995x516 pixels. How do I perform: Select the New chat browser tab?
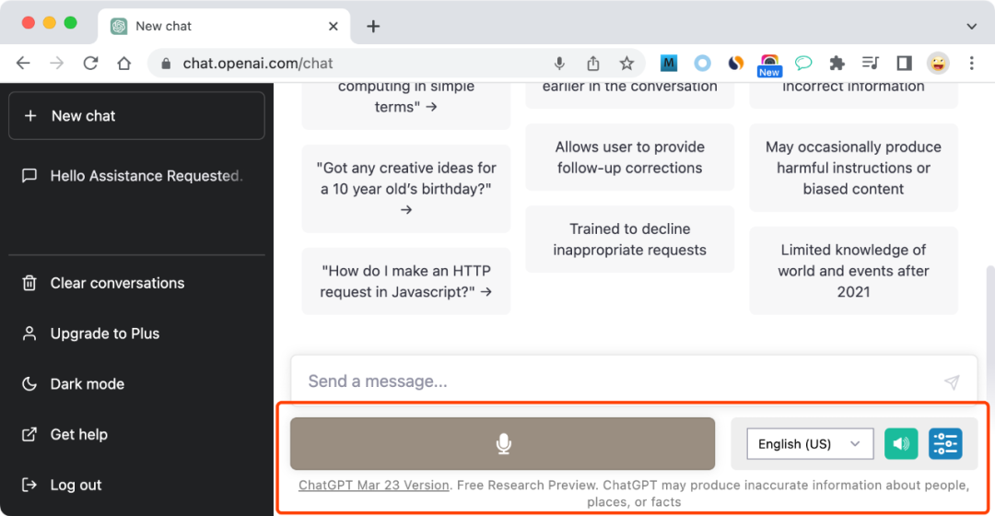click(224, 26)
